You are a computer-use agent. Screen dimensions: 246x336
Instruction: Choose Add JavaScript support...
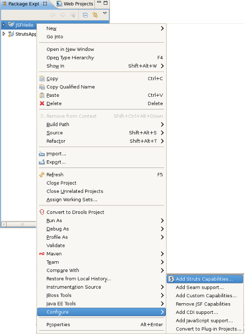(205, 321)
